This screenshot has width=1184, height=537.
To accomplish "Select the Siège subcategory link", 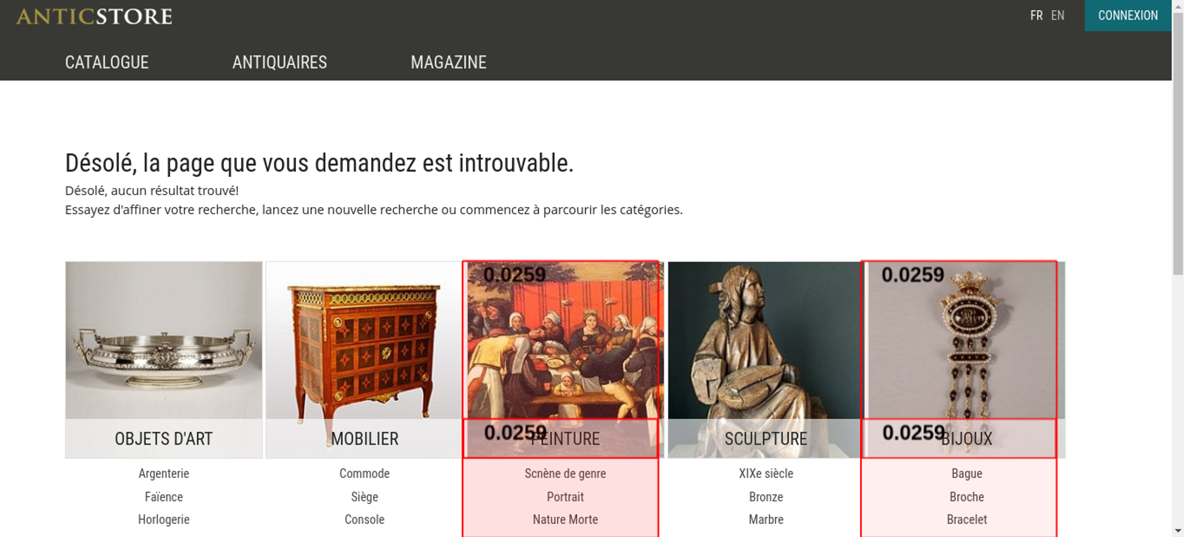I will point(365,497).
